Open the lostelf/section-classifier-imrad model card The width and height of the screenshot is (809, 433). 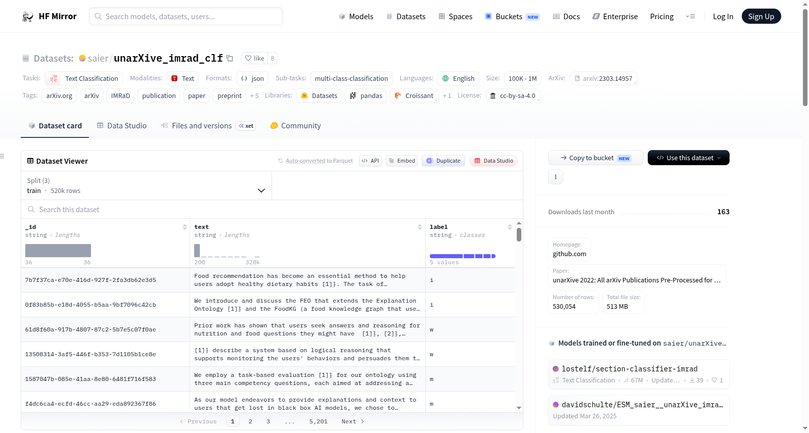pos(639,374)
